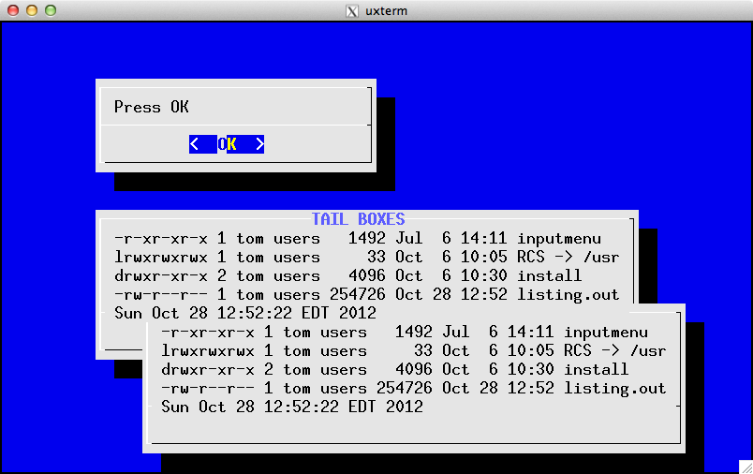
Task: Click the date line in front tail box
Action: [x=291, y=407]
